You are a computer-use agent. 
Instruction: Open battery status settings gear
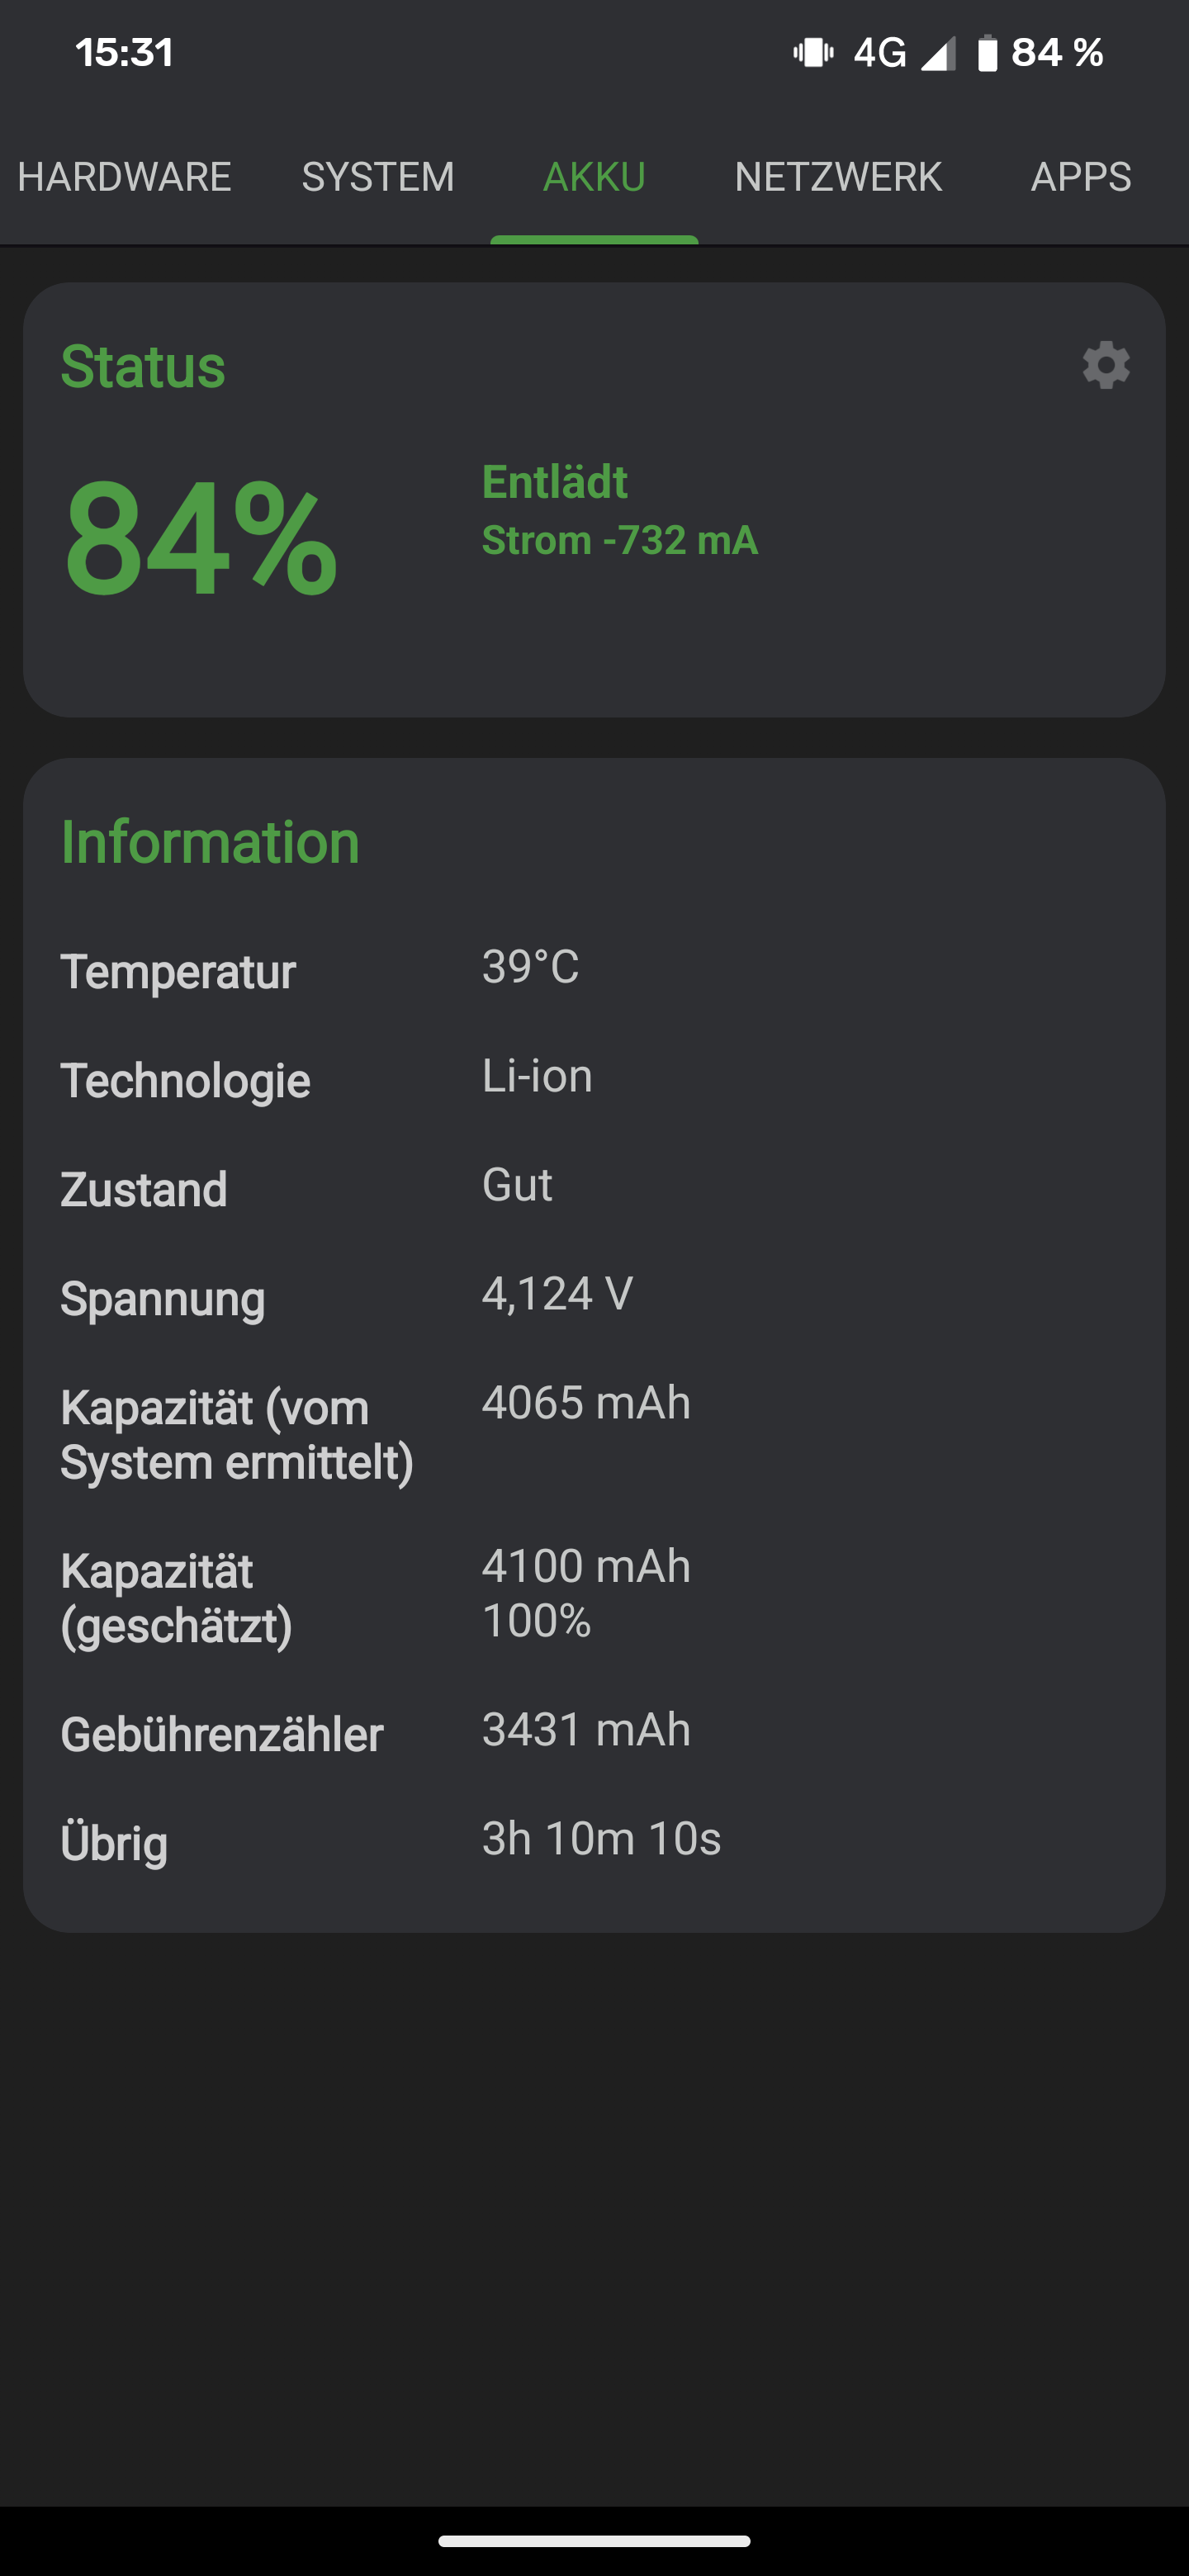tap(1106, 365)
